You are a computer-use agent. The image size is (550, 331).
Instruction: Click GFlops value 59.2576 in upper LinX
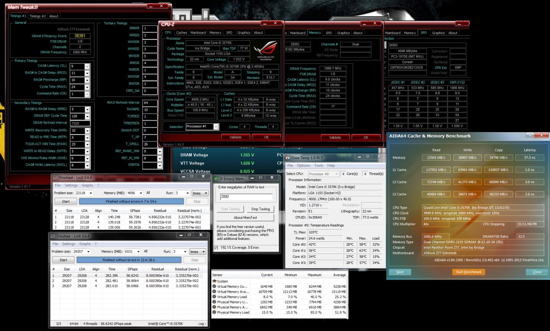click(x=135, y=222)
